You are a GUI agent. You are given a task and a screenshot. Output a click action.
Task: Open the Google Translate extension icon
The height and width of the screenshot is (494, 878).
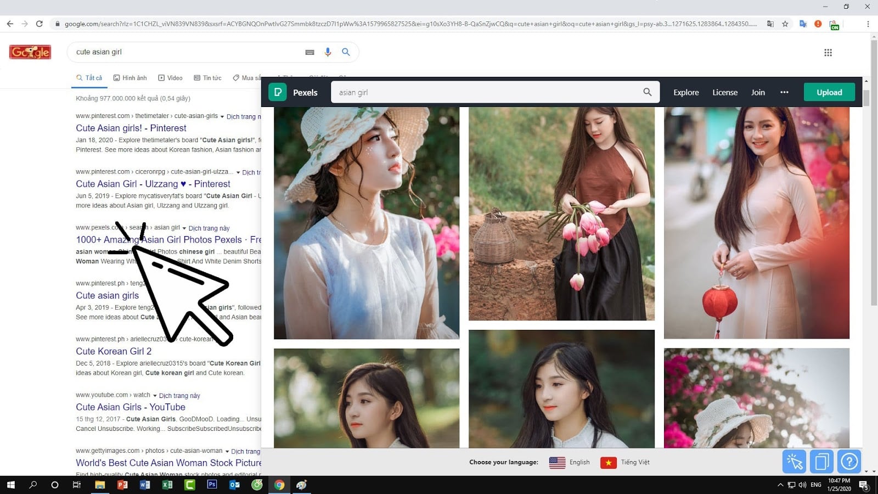pyautogui.click(x=803, y=24)
